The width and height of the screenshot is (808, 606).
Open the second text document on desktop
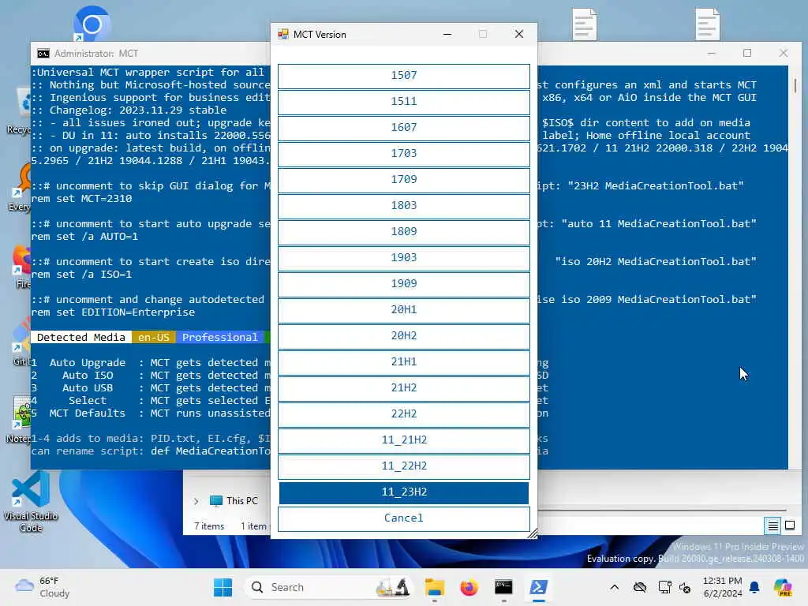[708, 24]
